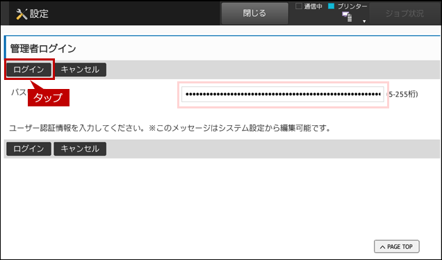Tap the lower ログイン button
This screenshot has width=442, height=260.
pos(28,149)
